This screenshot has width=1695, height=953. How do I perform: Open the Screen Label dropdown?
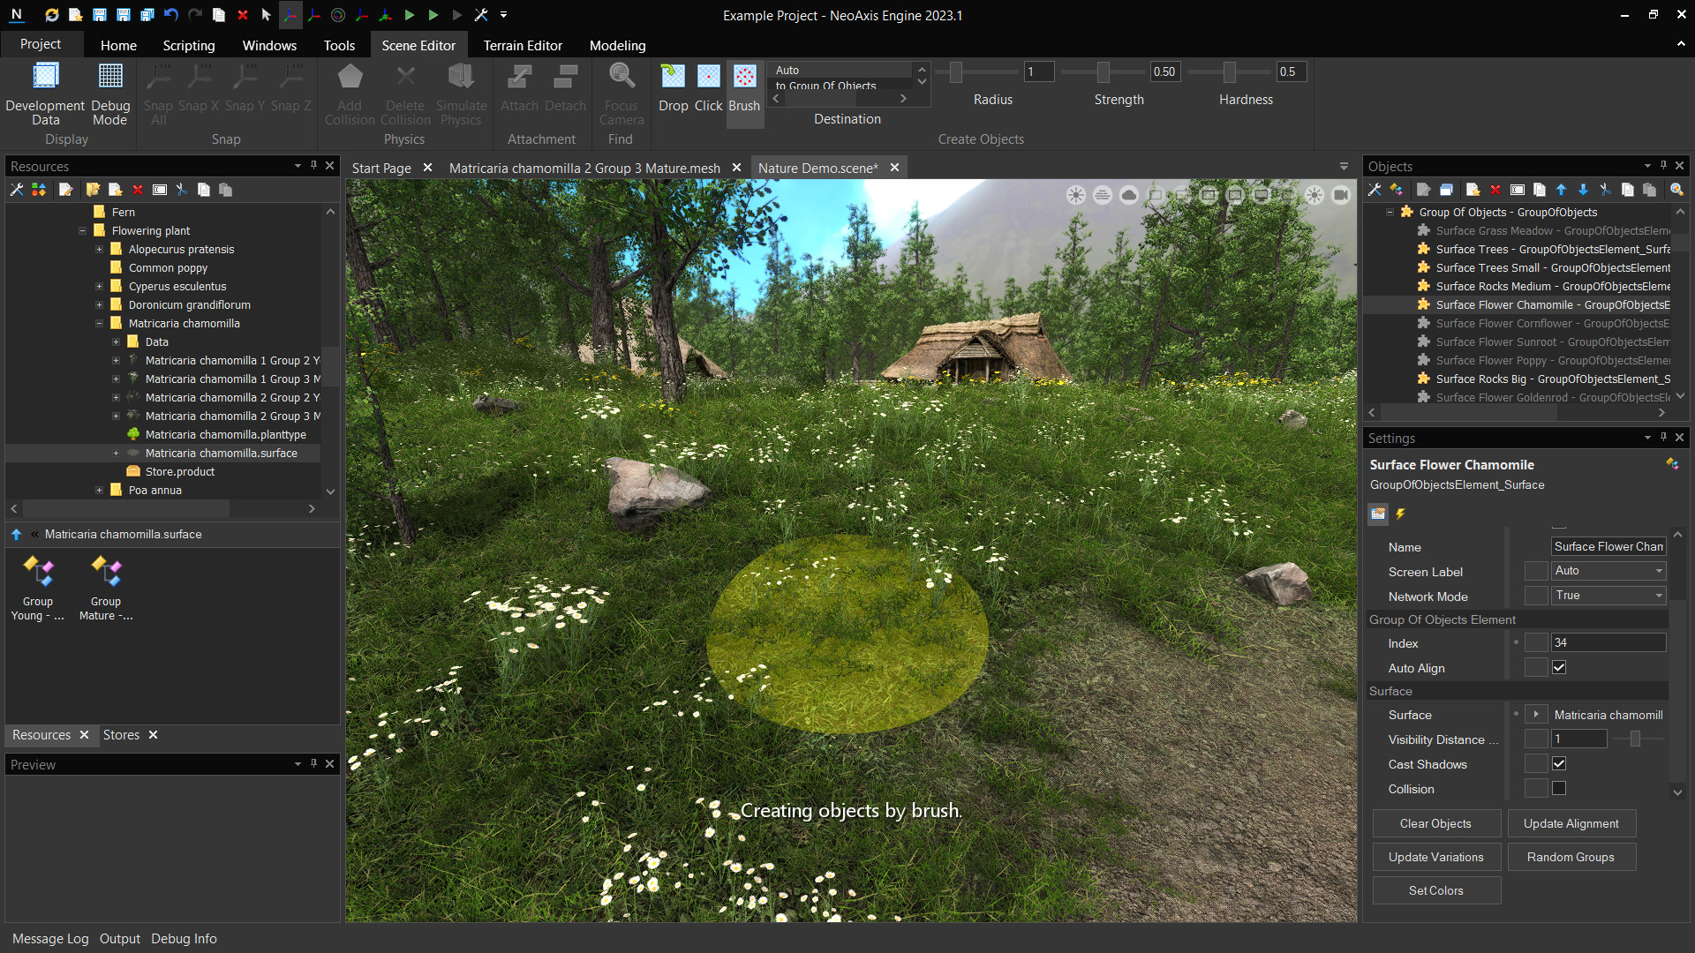click(x=1658, y=571)
